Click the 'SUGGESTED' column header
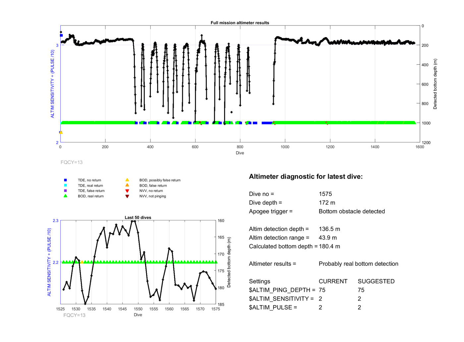This screenshot has height=342, width=464. (x=376, y=281)
